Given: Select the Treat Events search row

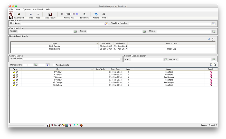Looking at the screenshot, I should coord(54,49).
